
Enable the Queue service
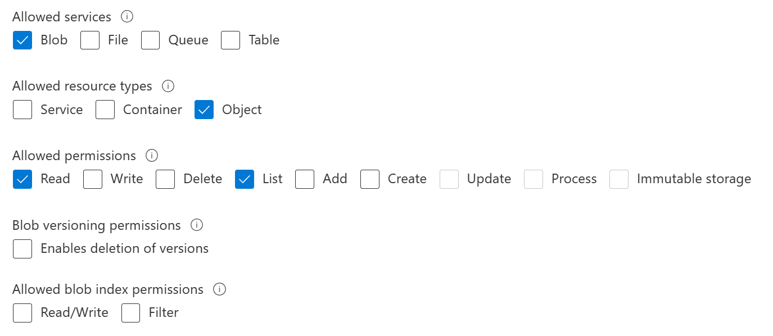click(150, 40)
